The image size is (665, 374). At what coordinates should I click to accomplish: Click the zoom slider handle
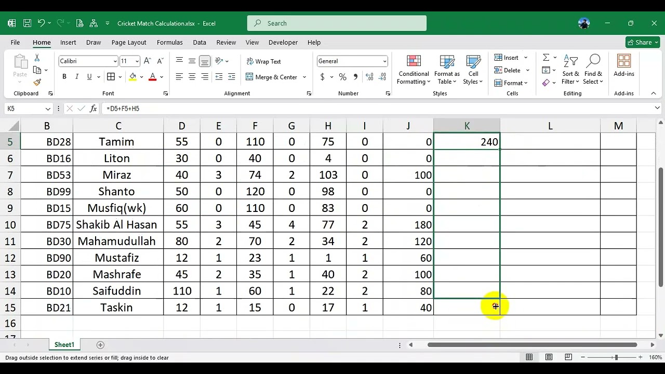(616, 357)
